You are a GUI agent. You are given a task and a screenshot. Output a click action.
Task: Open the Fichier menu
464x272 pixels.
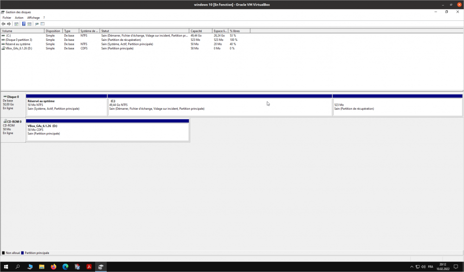coord(7,18)
